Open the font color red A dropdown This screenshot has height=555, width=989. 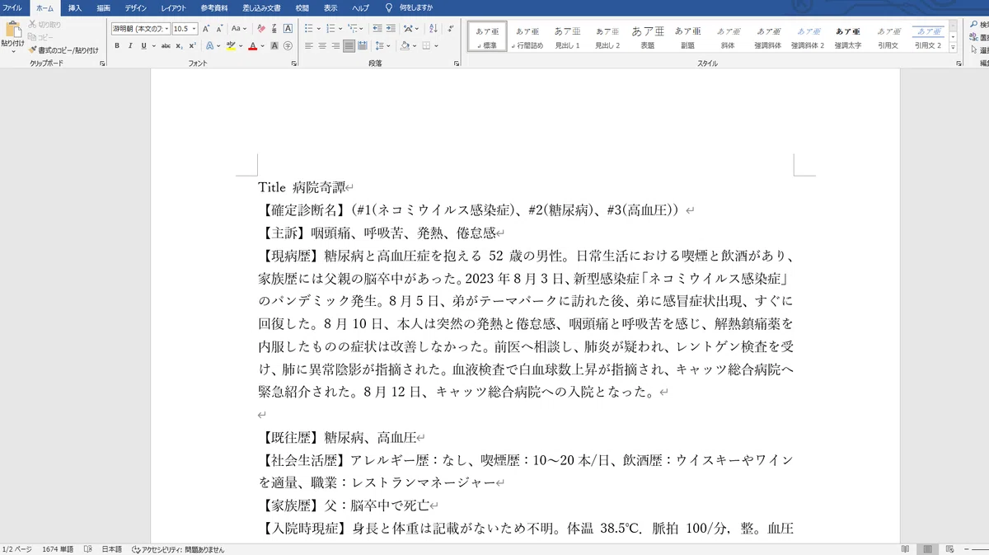point(262,46)
